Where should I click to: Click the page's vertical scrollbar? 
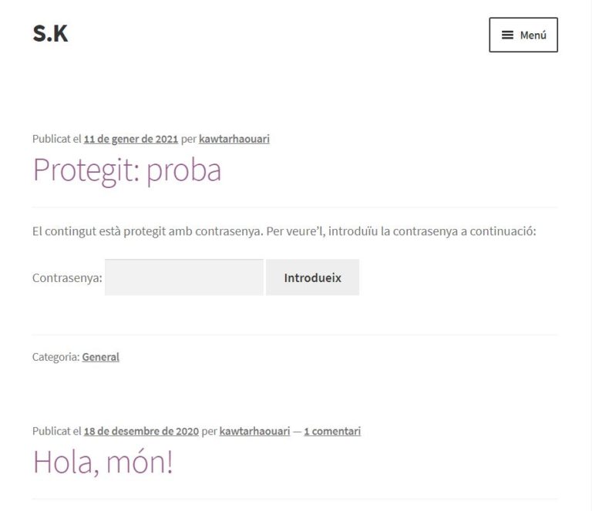tap(587, 254)
